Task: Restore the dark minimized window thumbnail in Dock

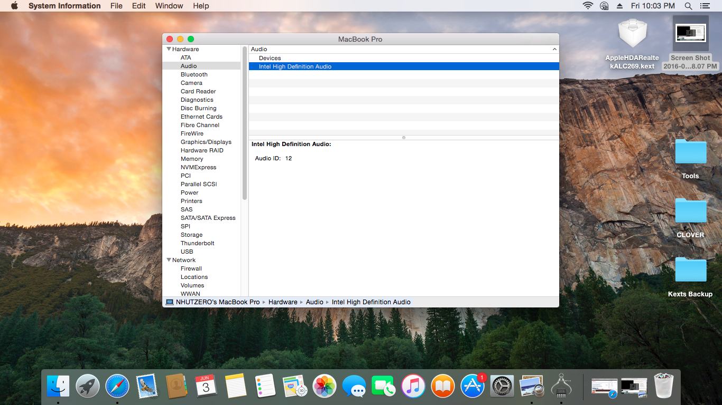Action: [634, 388]
